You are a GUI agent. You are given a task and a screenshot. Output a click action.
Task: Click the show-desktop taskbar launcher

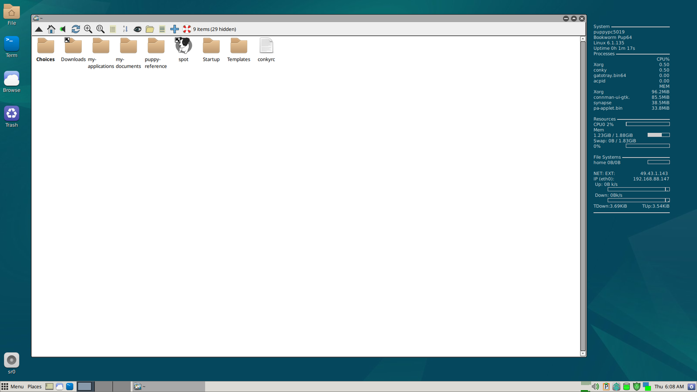(49, 386)
